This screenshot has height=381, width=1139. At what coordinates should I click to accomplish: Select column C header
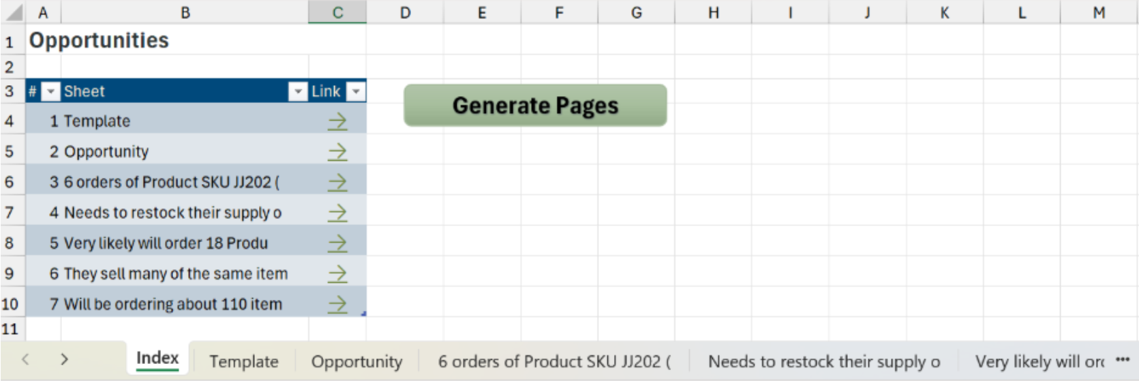coord(337,12)
